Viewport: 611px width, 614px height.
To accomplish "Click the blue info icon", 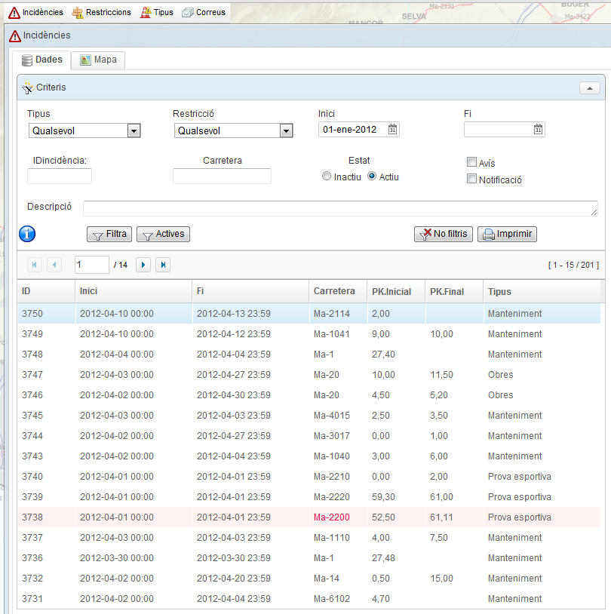I will coord(27,234).
